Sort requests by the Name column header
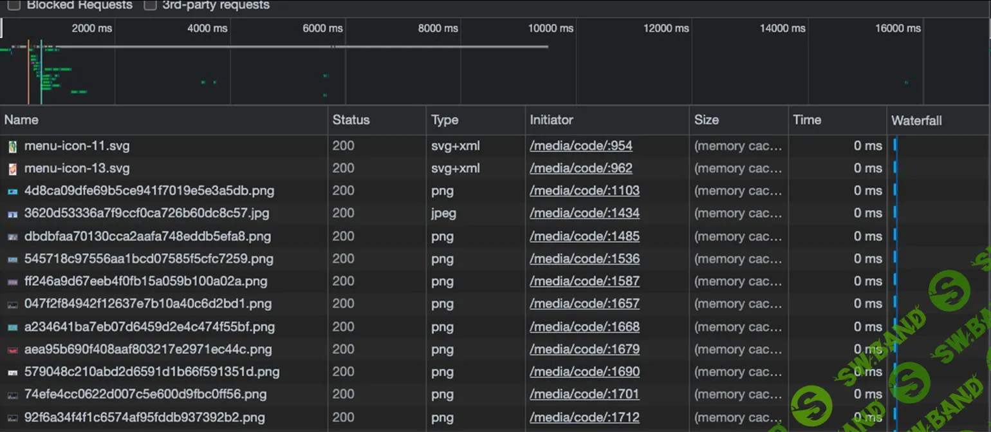This screenshot has height=432, width=991. (x=22, y=120)
